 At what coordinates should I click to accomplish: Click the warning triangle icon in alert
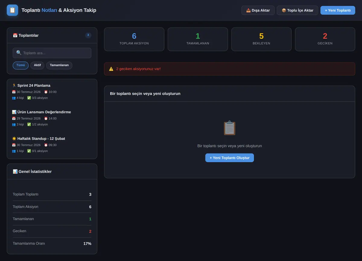click(x=111, y=69)
